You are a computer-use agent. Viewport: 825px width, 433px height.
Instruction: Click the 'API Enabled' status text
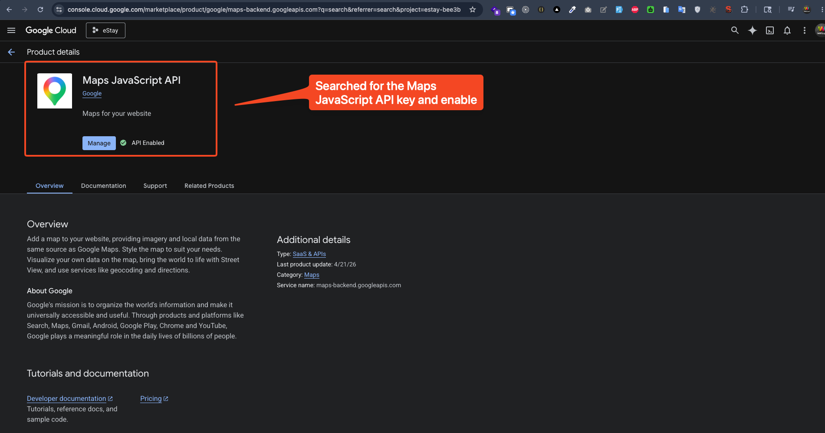click(x=148, y=143)
